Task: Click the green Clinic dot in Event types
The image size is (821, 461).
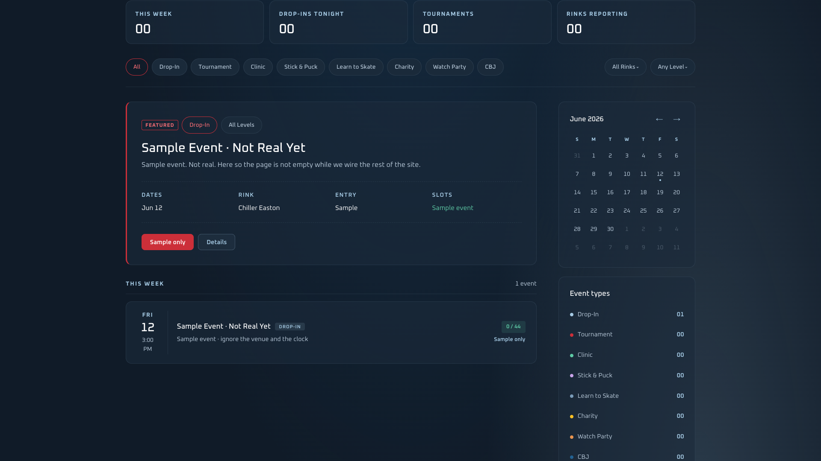Action: tap(572, 356)
